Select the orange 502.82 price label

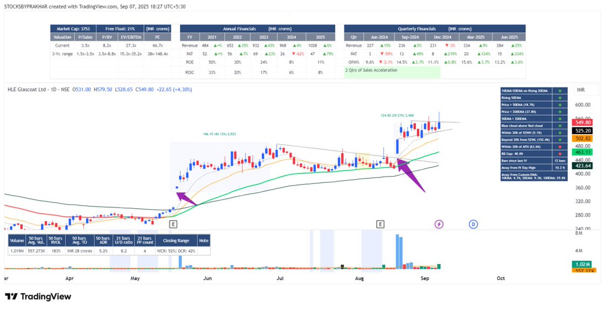(581, 138)
